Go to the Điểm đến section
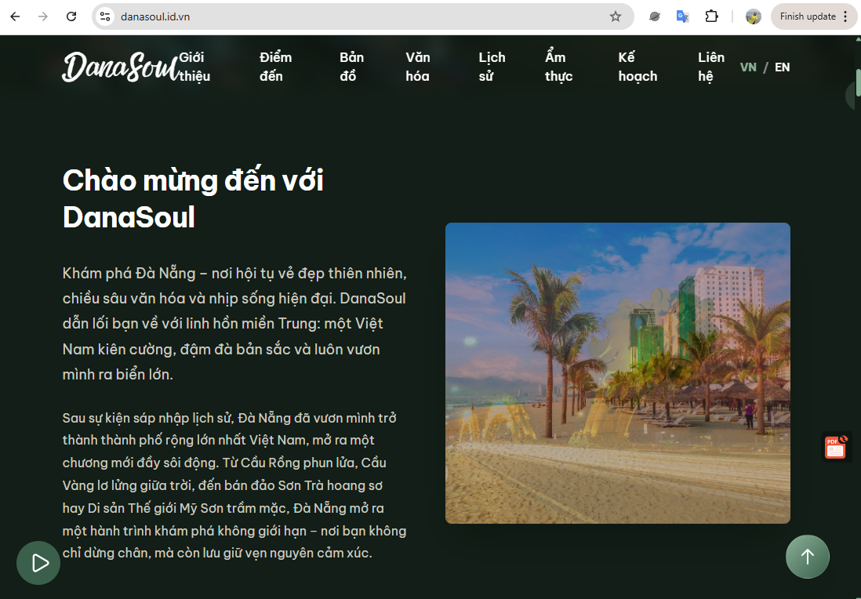861x599 pixels. pos(275,67)
